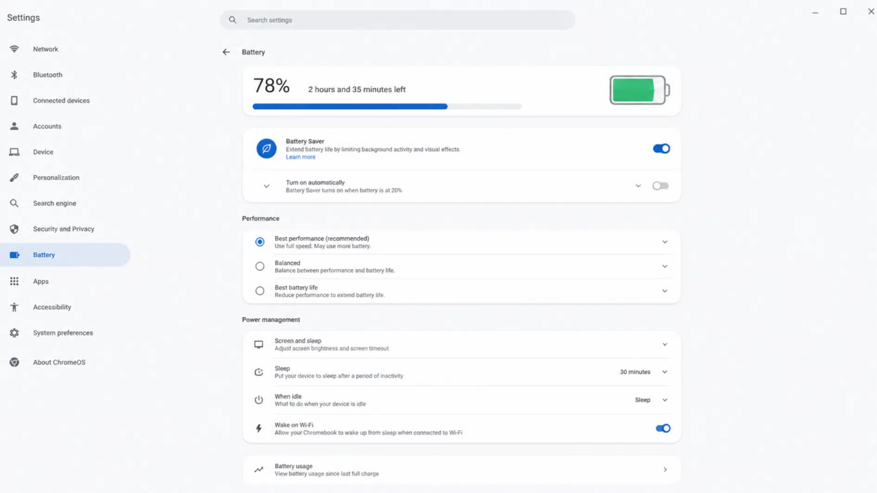Screen dimensions: 877x493
Task: Click the Apps grid icon
Action: (x=14, y=282)
